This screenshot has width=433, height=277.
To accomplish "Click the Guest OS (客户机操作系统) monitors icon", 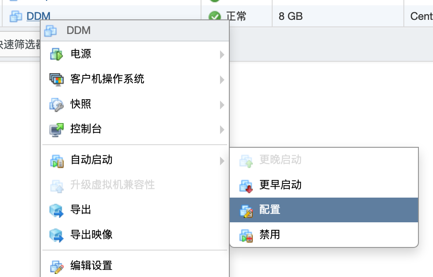I will tap(57, 79).
